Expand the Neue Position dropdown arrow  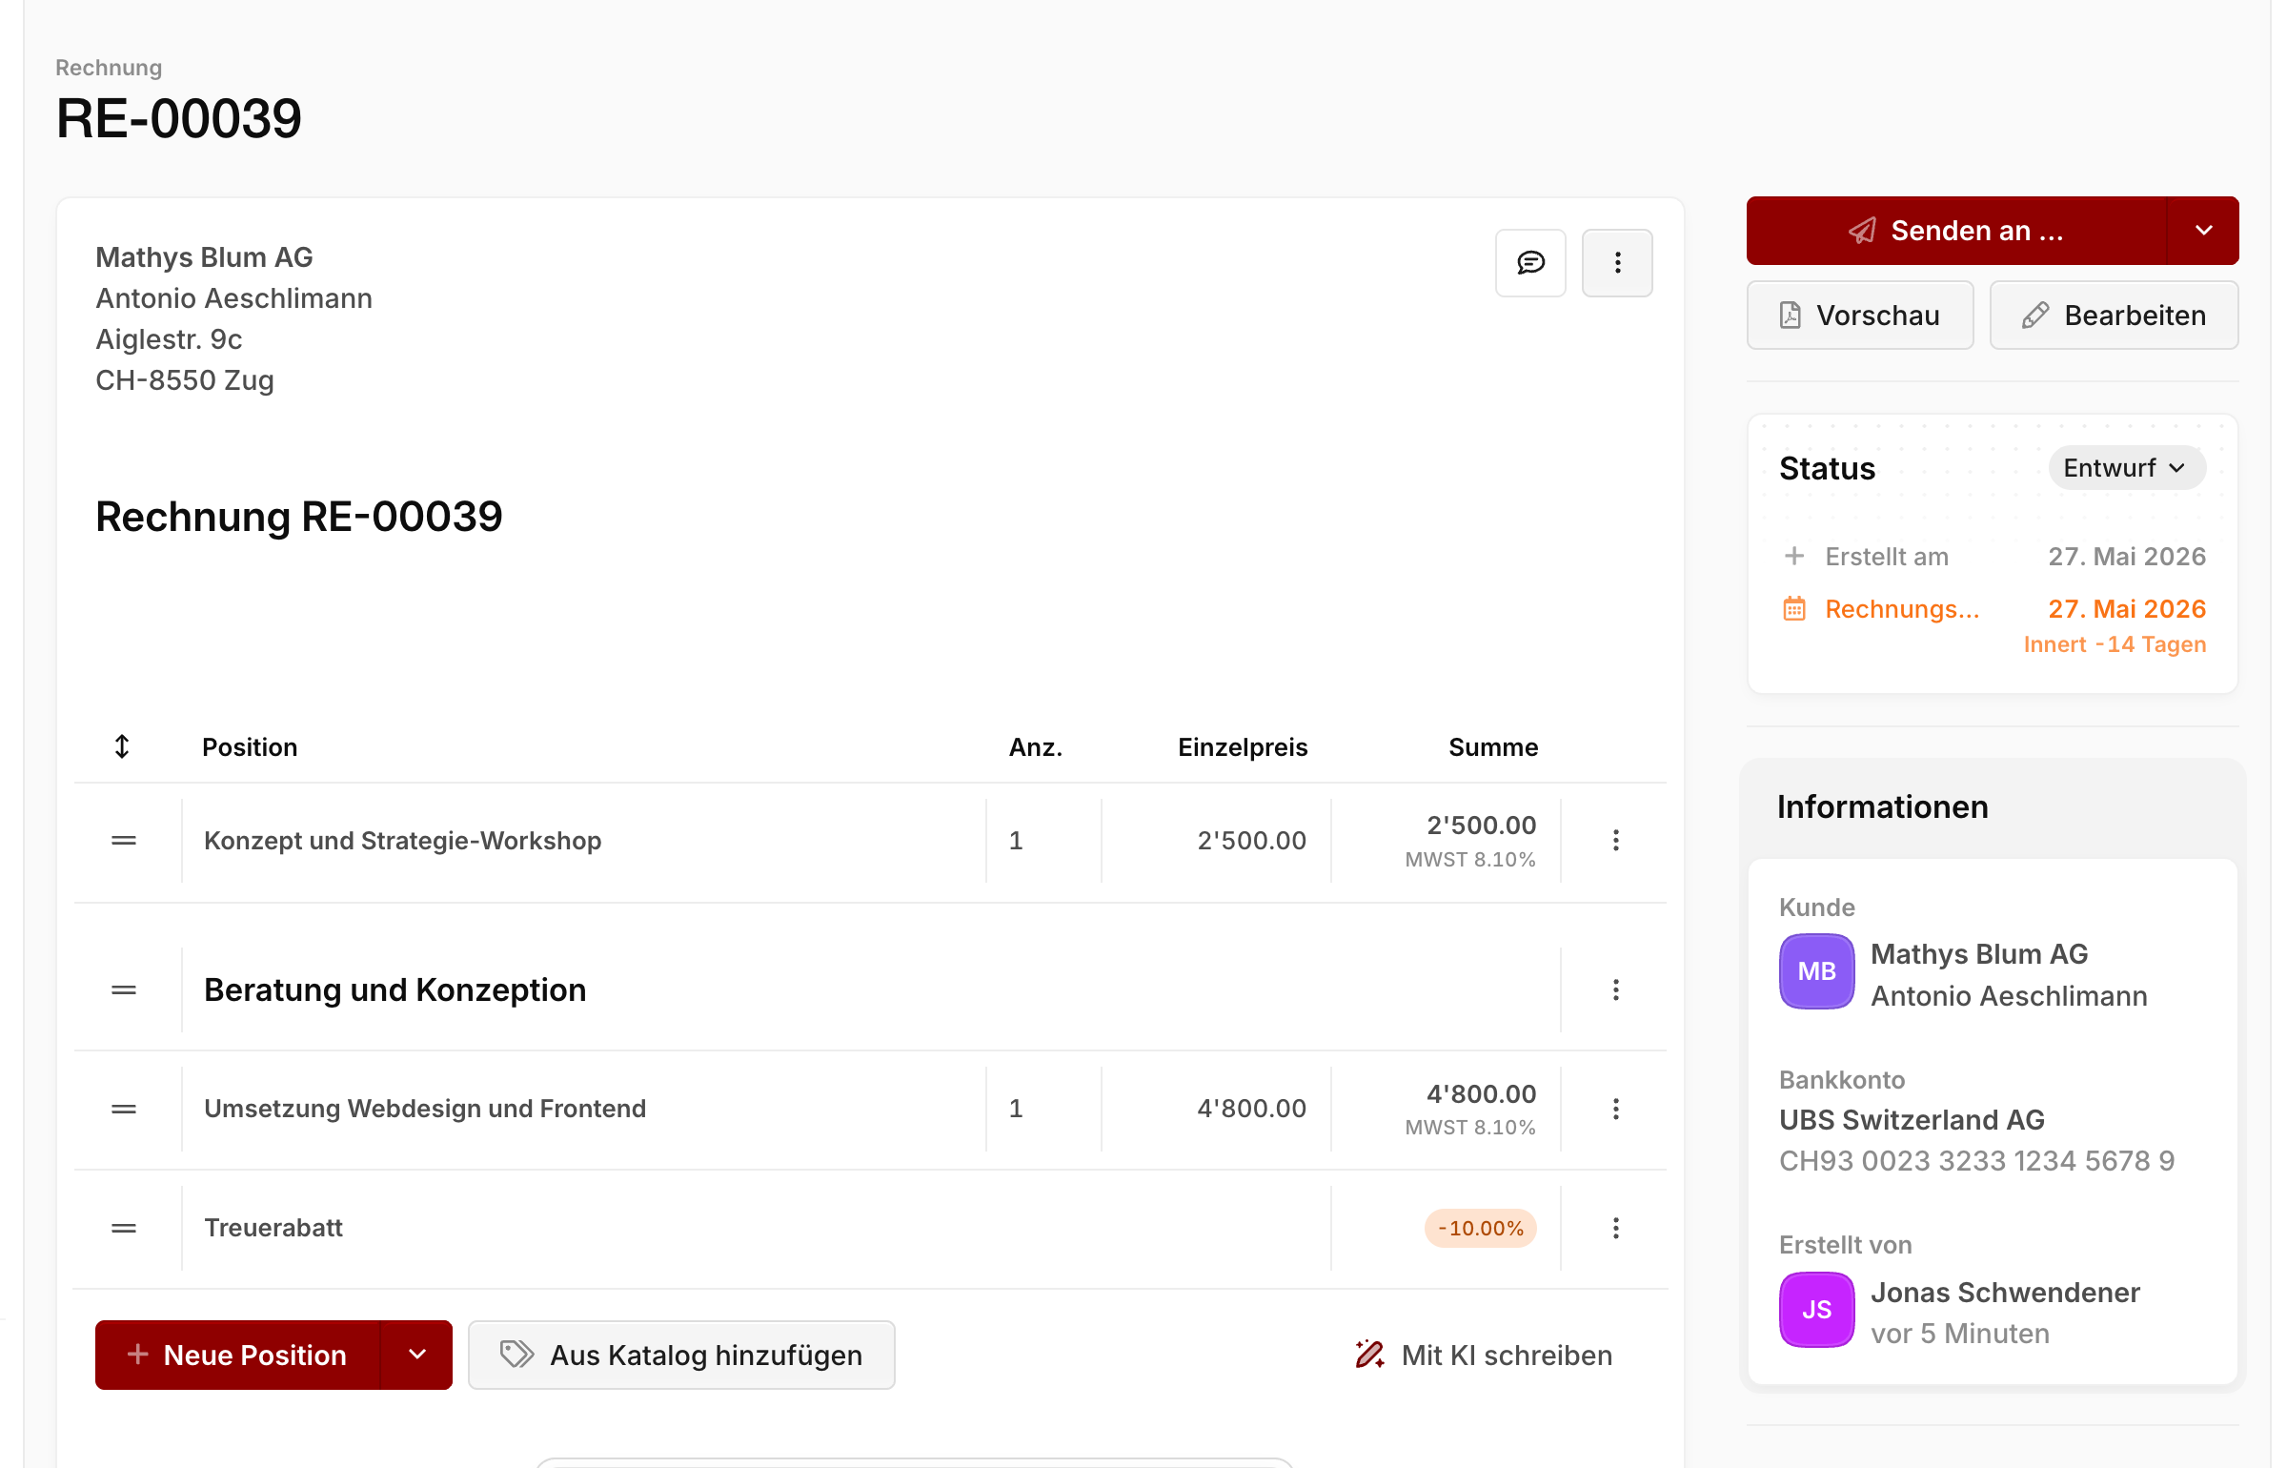(x=417, y=1355)
